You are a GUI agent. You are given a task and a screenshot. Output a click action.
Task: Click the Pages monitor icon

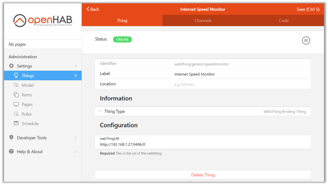click(x=16, y=104)
